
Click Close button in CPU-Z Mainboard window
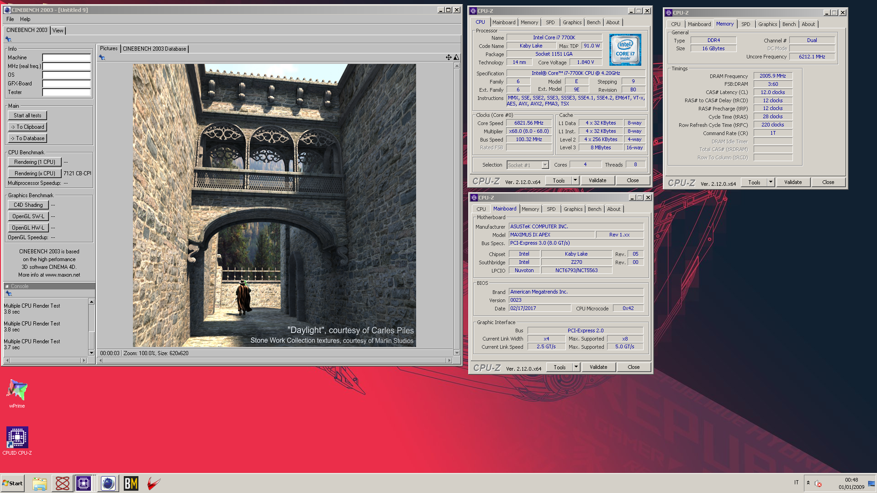(x=634, y=367)
